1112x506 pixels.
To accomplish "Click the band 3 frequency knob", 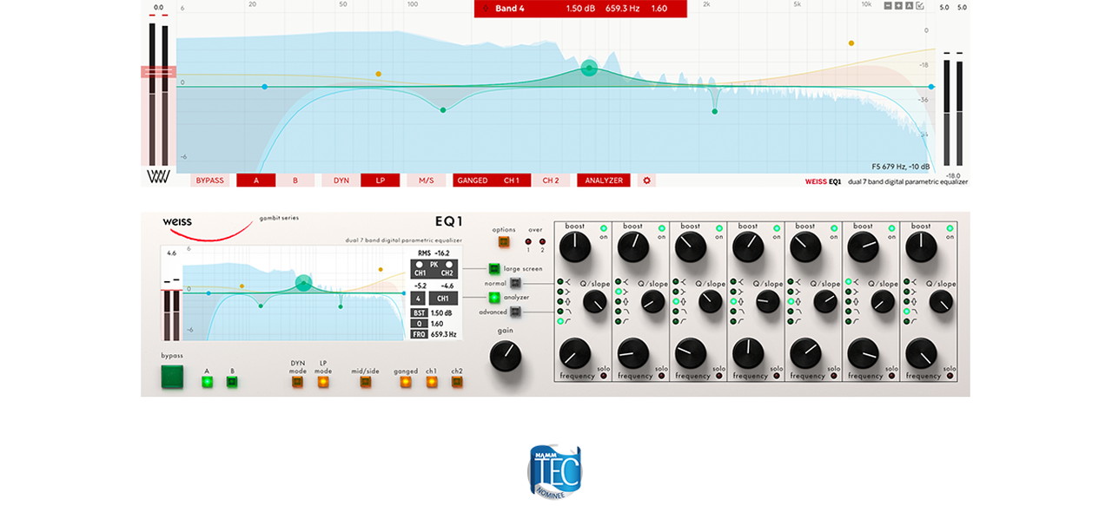I will coord(690,352).
